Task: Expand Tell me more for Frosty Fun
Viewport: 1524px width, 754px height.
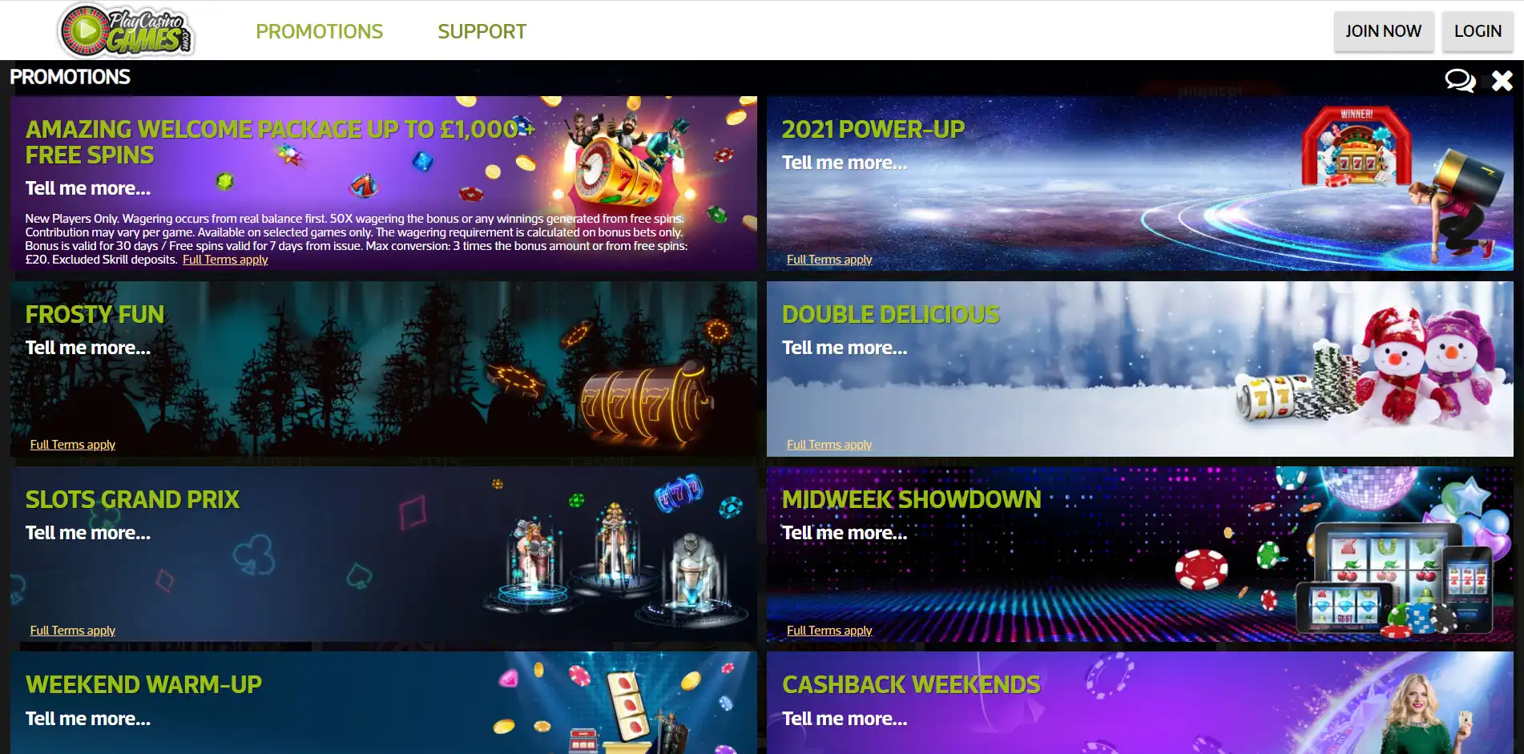Action: click(88, 348)
